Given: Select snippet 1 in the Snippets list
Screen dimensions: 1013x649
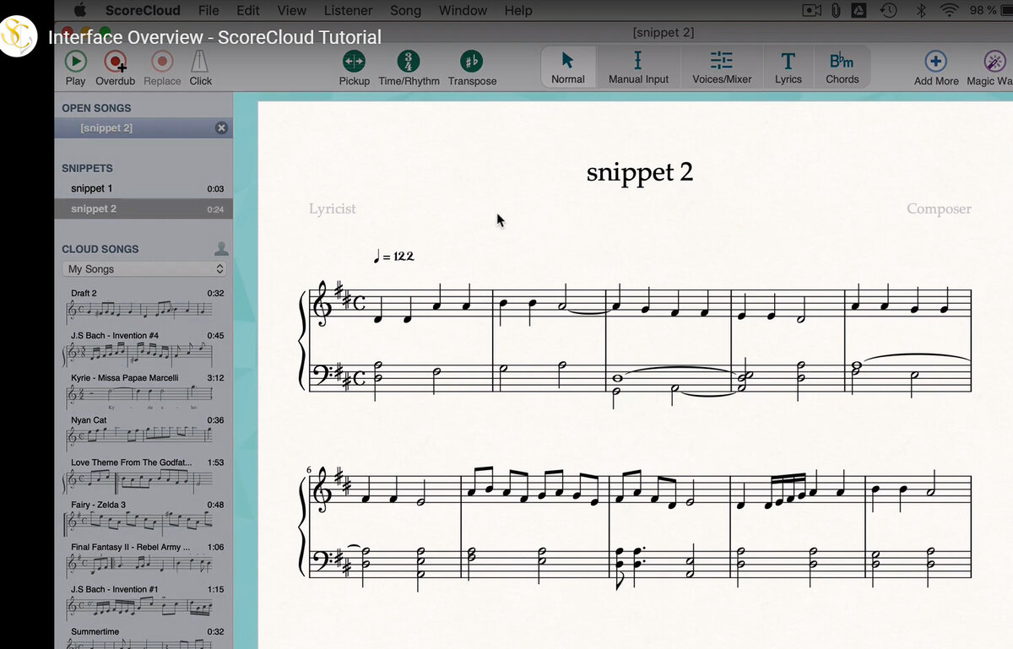Looking at the screenshot, I should pyautogui.click(x=144, y=188).
